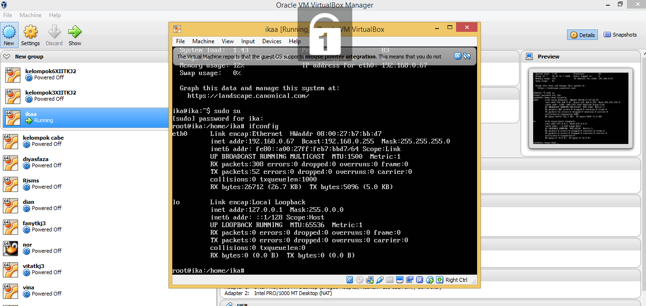Click optical disc icon in VM status bar
The width and height of the screenshot is (646, 306).
click(360, 280)
